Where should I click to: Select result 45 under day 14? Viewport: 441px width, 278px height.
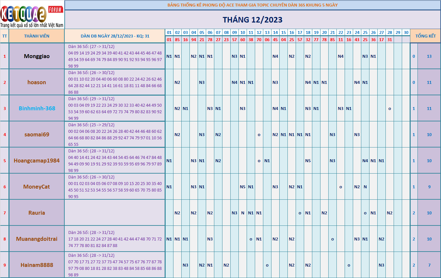click(x=275, y=39)
